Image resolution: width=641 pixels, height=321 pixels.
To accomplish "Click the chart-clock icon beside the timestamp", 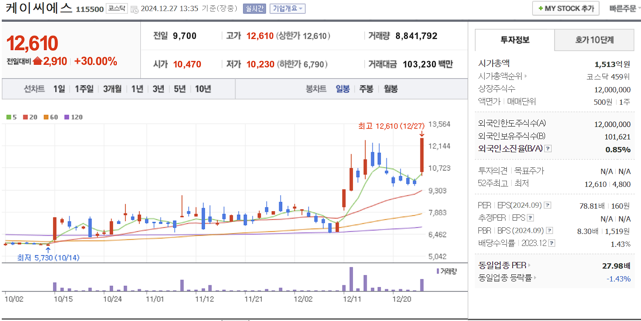I will (x=134, y=9).
